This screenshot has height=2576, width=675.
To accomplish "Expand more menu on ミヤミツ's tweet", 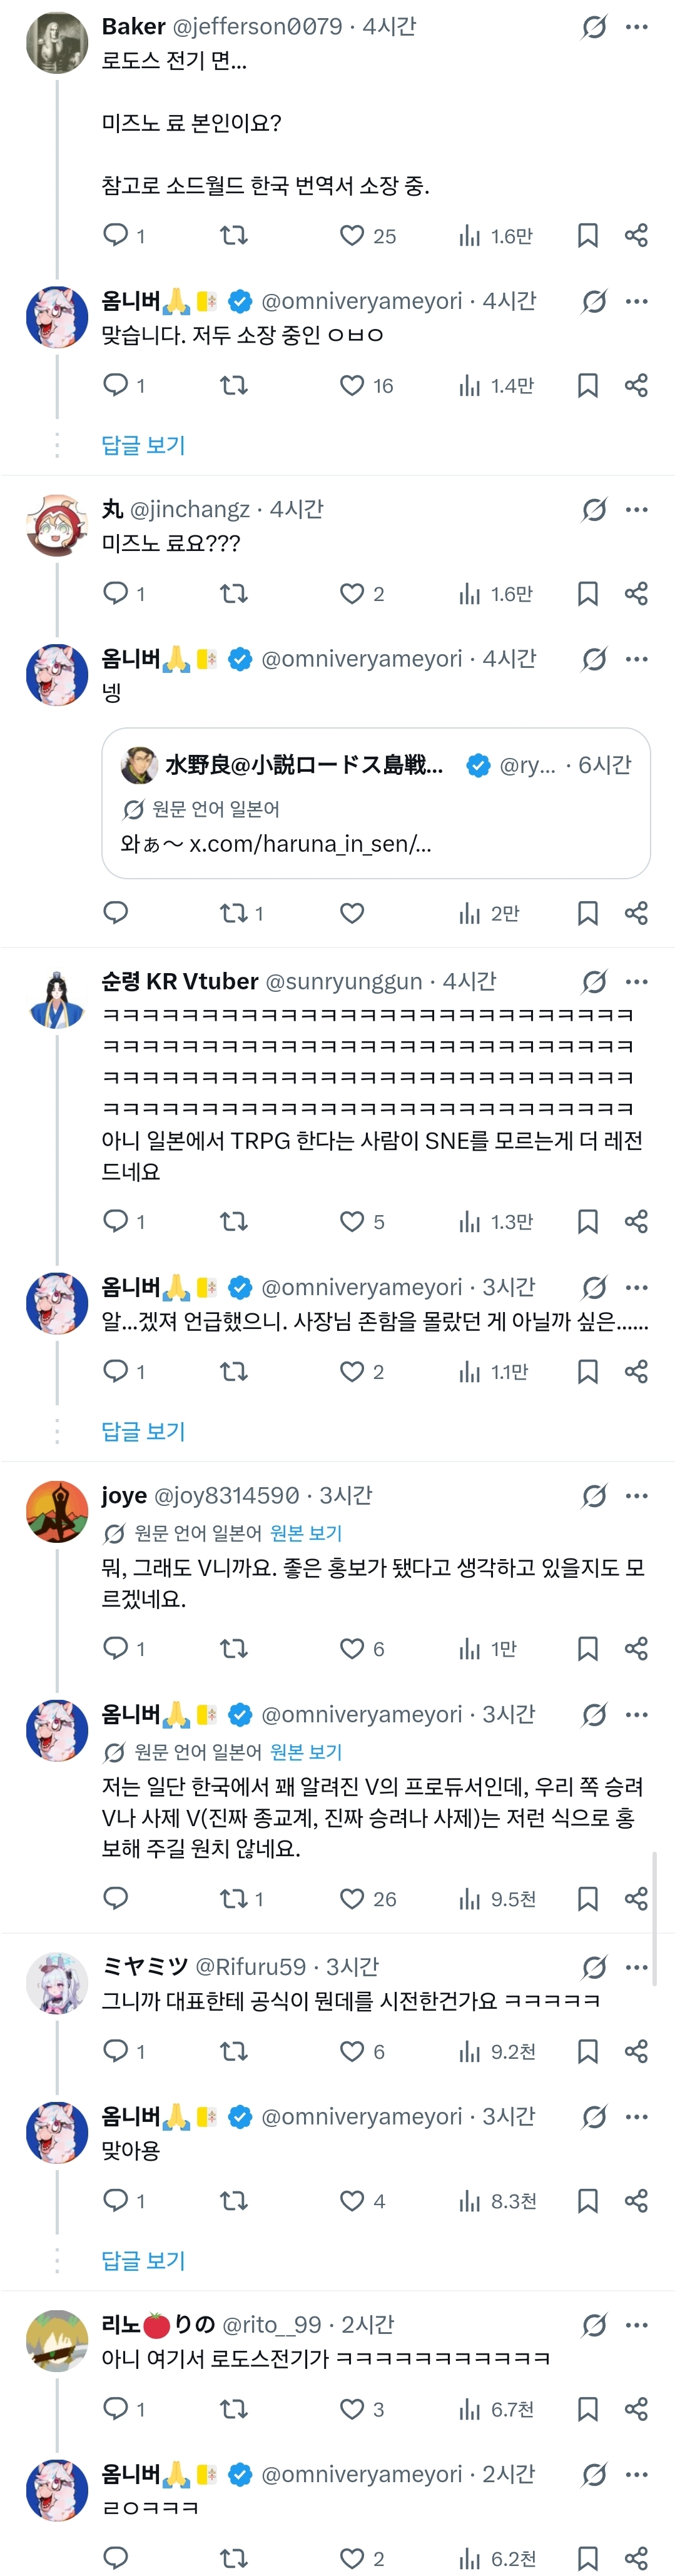I will click(x=637, y=1967).
